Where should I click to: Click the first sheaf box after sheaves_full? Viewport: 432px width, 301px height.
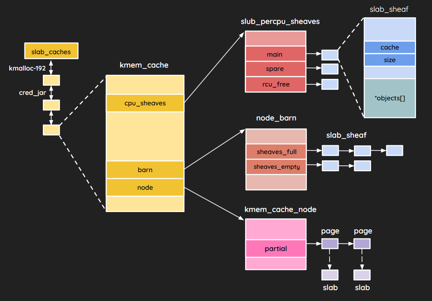[x=330, y=151]
